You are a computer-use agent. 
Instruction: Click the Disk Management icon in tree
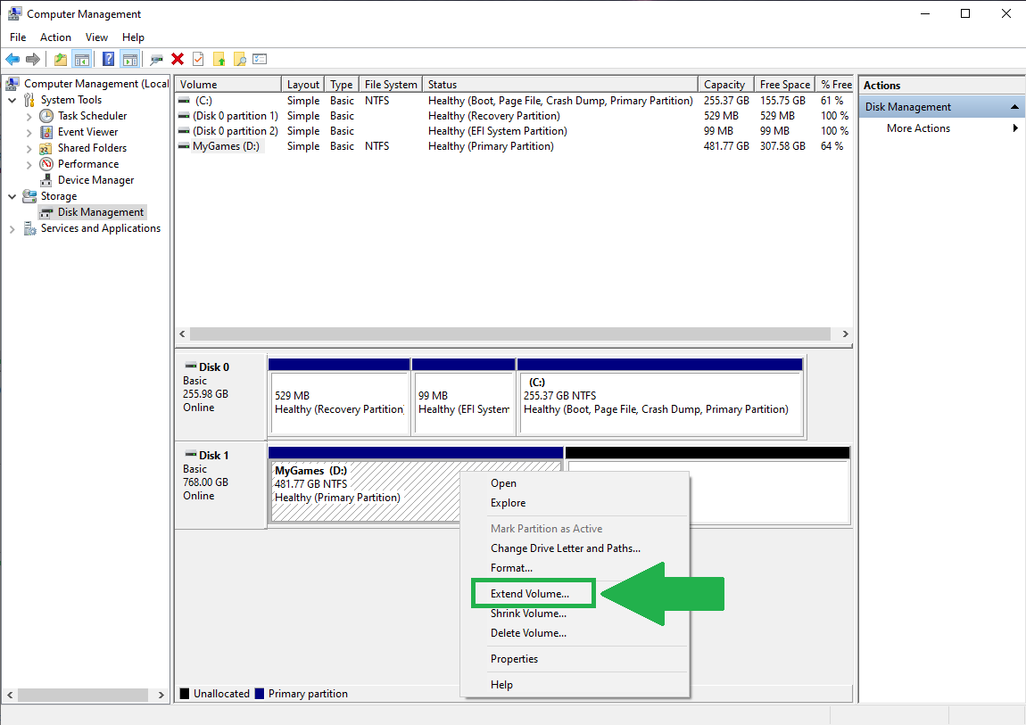pos(46,212)
